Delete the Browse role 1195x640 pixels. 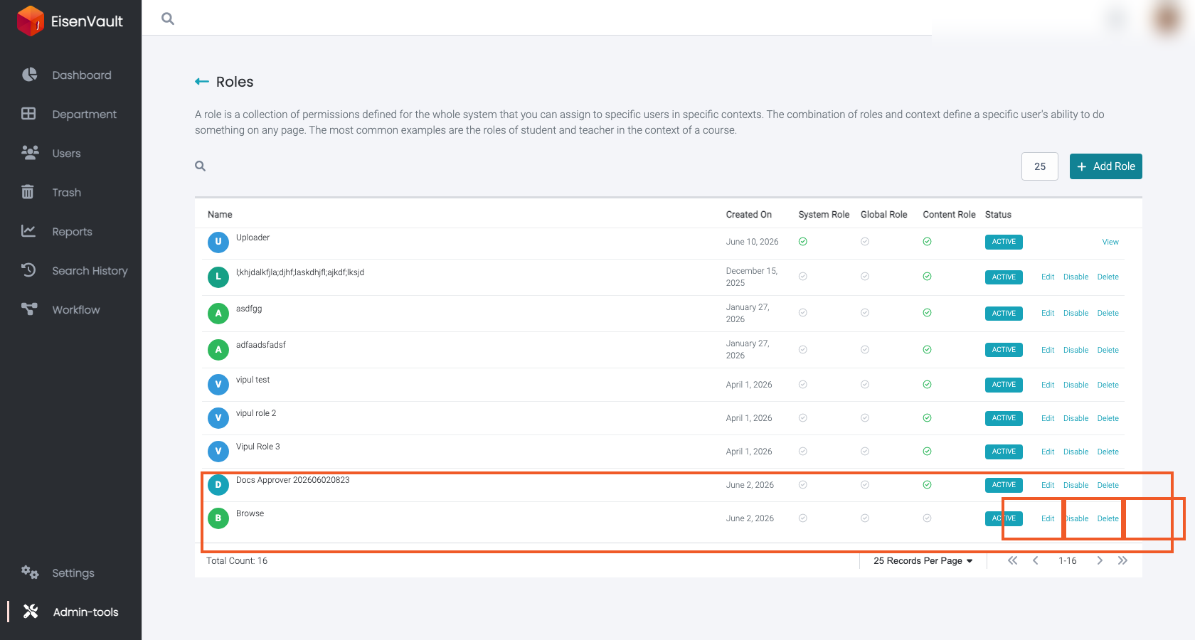click(x=1108, y=518)
